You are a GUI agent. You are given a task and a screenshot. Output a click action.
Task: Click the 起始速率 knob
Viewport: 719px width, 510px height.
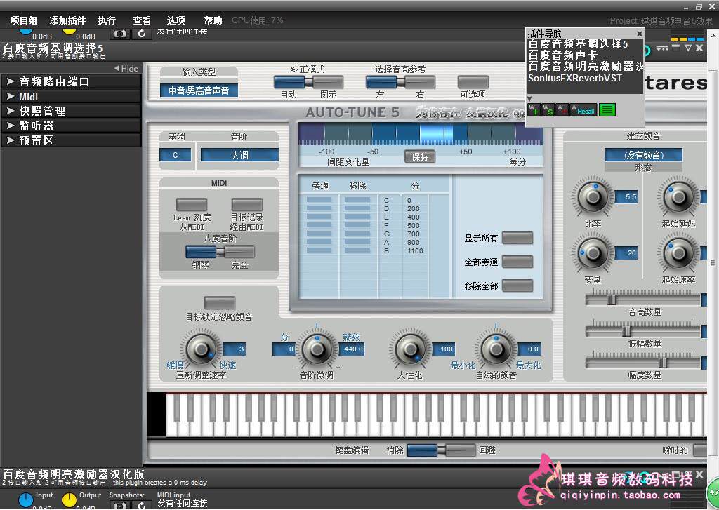[679, 253]
